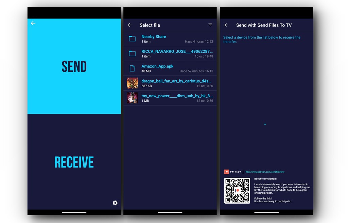Select the dragon_ball_fan_art image thumbnail
The height and width of the screenshot is (223, 348).
tap(132, 83)
